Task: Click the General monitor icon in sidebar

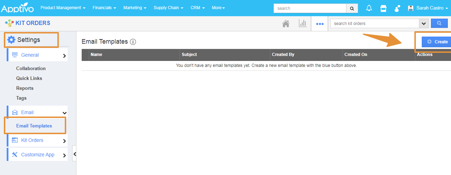Action: pos(15,55)
